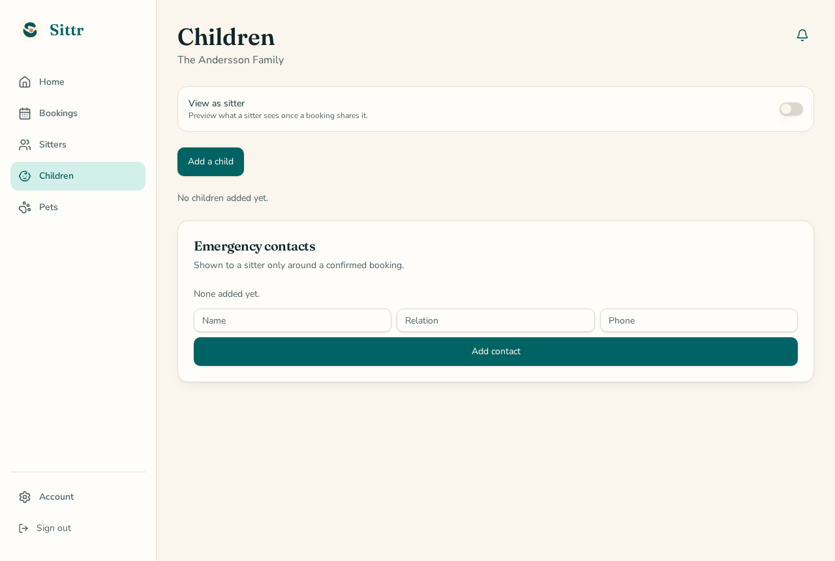Click the Add contact button
This screenshot has width=835, height=561.
point(496,352)
